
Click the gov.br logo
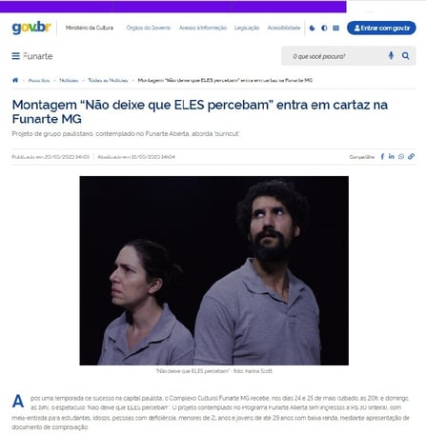click(31, 28)
